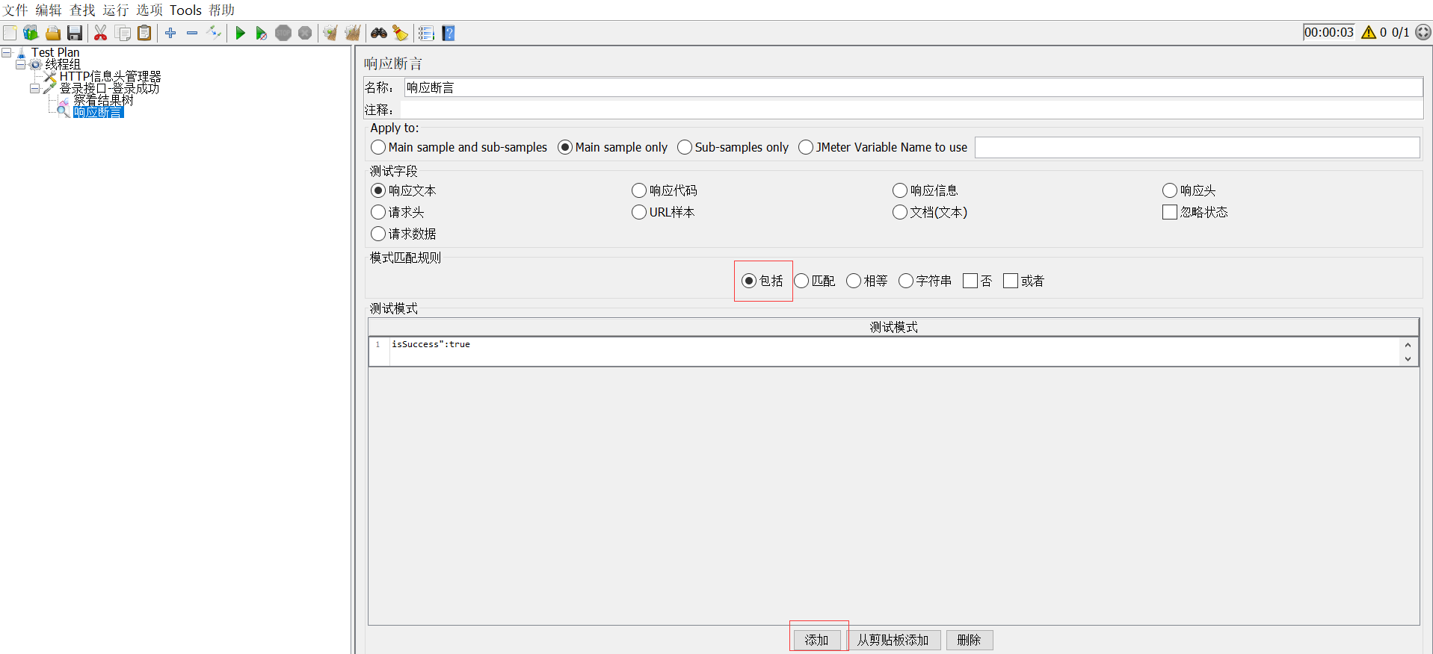The image size is (1433, 654).
Task: Open the 帮助 menu
Action: click(x=222, y=10)
